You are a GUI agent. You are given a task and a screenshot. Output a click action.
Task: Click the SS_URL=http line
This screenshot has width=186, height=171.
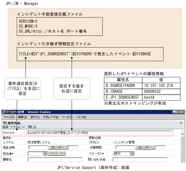click(x=53, y=31)
